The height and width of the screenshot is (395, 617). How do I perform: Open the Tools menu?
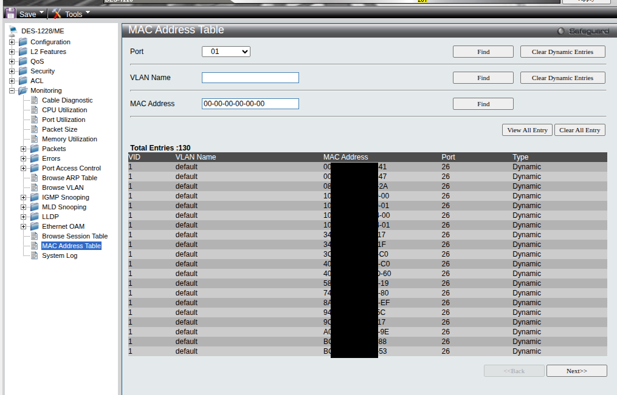click(77, 13)
